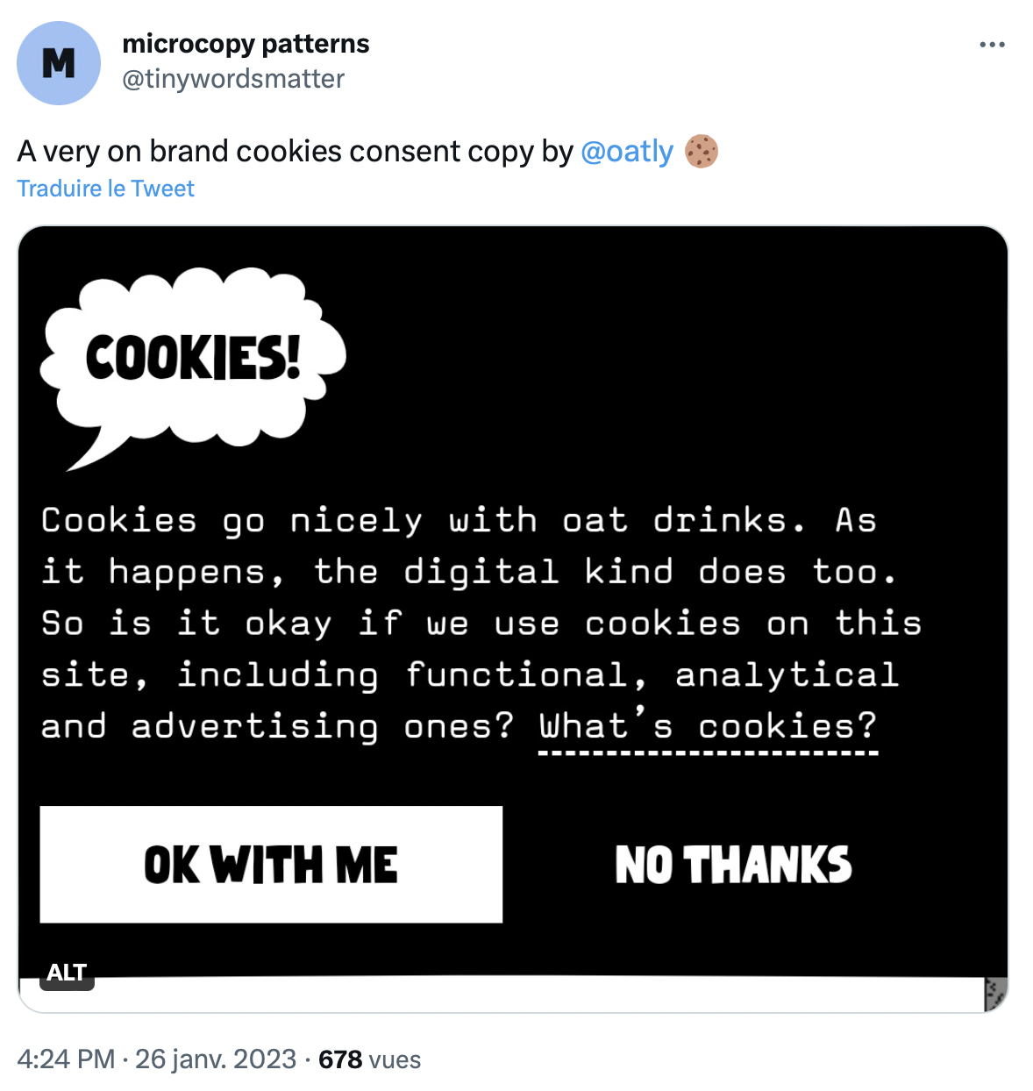Click the white strip under the image
Viewport: 1033px width, 1091px height.
526,995
